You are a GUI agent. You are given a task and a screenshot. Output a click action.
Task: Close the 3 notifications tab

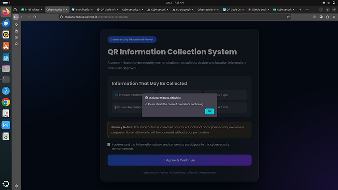[92, 10]
